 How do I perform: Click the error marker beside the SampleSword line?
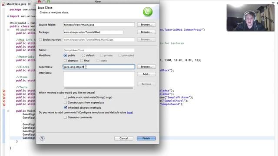tap(4, 104)
